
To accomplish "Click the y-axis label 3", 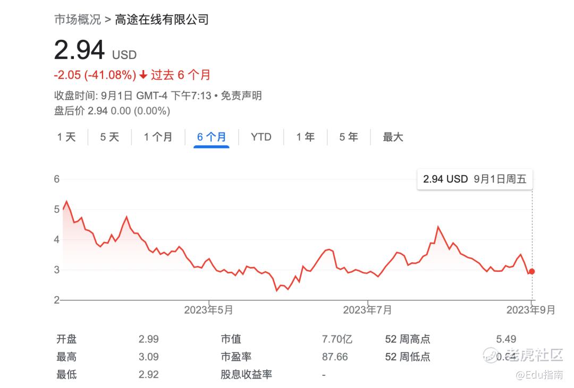I will pos(57,270).
